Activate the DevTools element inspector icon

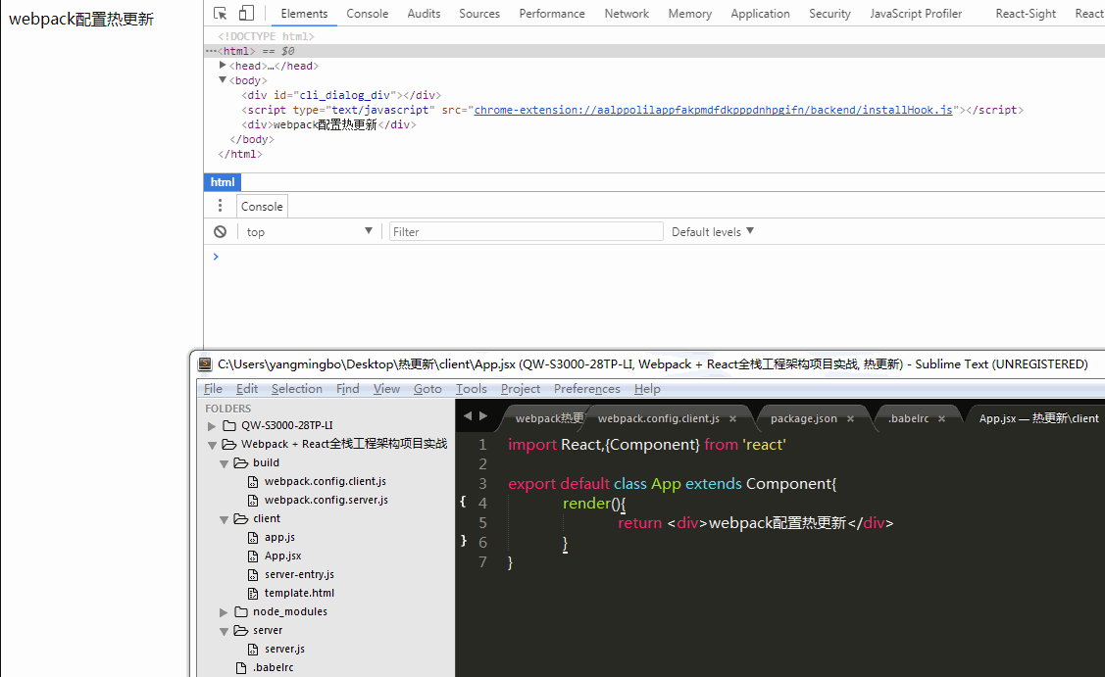coord(221,12)
